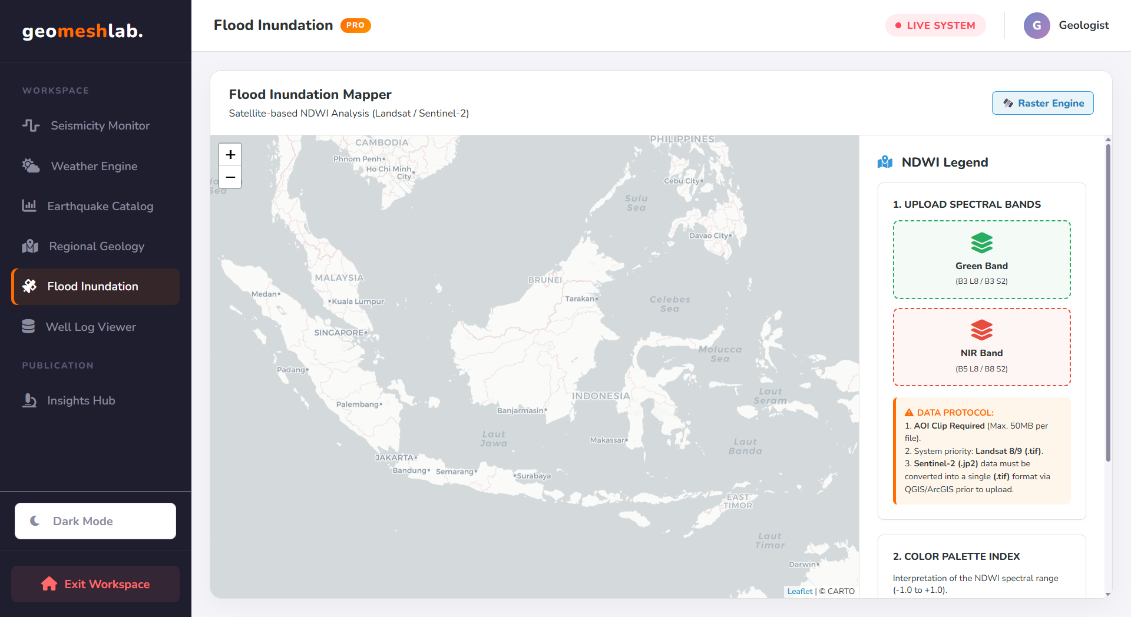The width and height of the screenshot is (1131, 617).
Task: Click the Darwin map label
Action: 802,564
